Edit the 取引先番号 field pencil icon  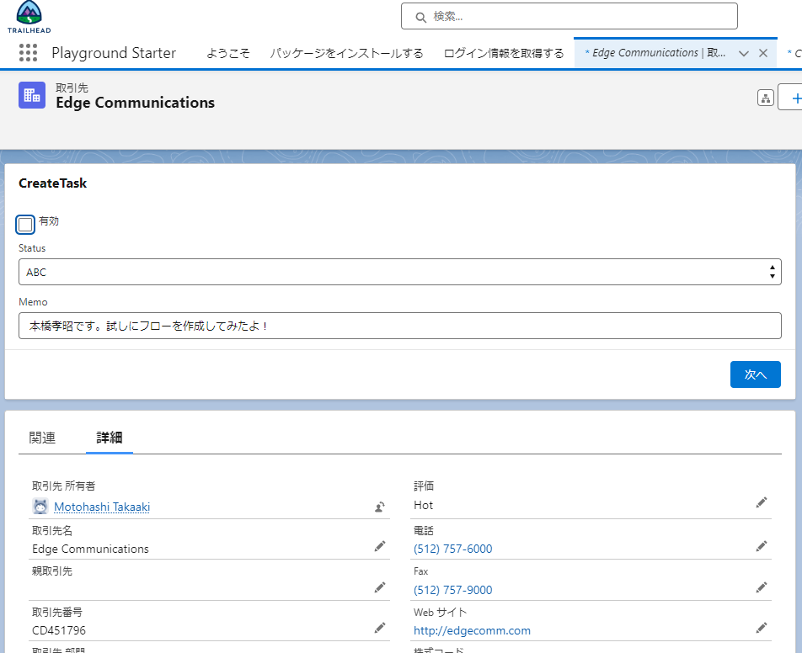pos(379,628)
